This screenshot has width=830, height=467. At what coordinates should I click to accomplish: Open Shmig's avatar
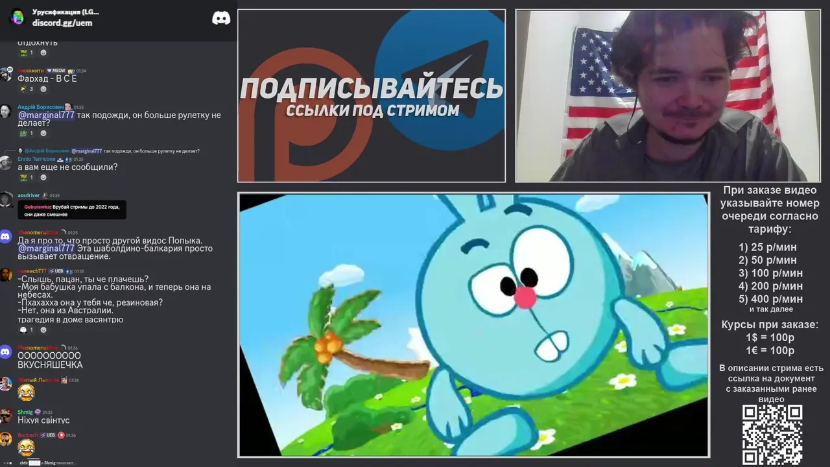tap(6, 416)
